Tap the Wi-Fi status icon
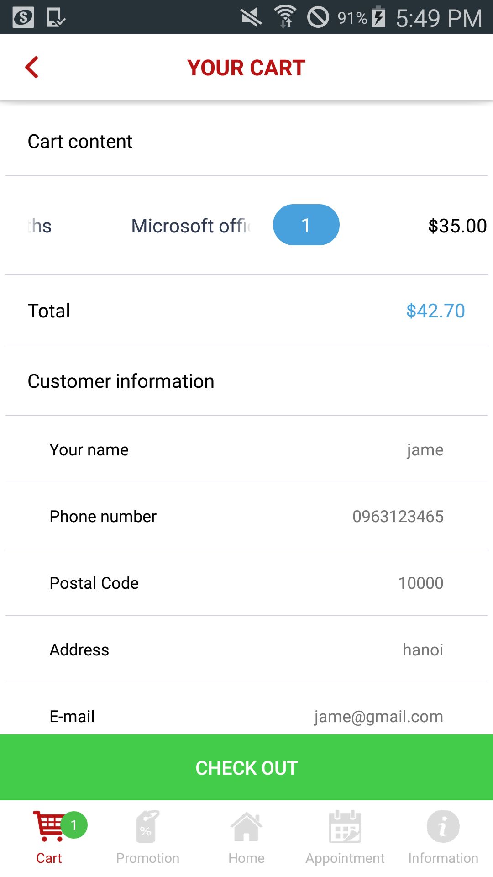493x877 pixels. [x=285, y=17]
